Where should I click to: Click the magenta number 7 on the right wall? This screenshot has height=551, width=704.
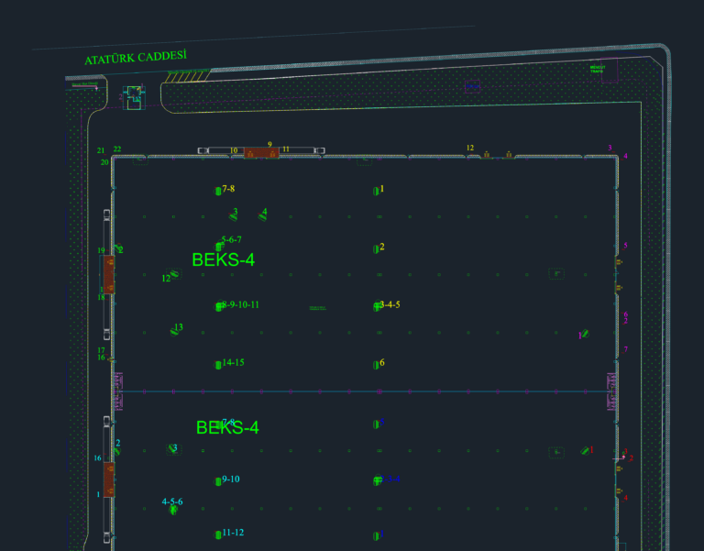tap(625, 349)
